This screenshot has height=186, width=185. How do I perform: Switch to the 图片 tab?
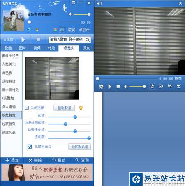click(23, 48)
